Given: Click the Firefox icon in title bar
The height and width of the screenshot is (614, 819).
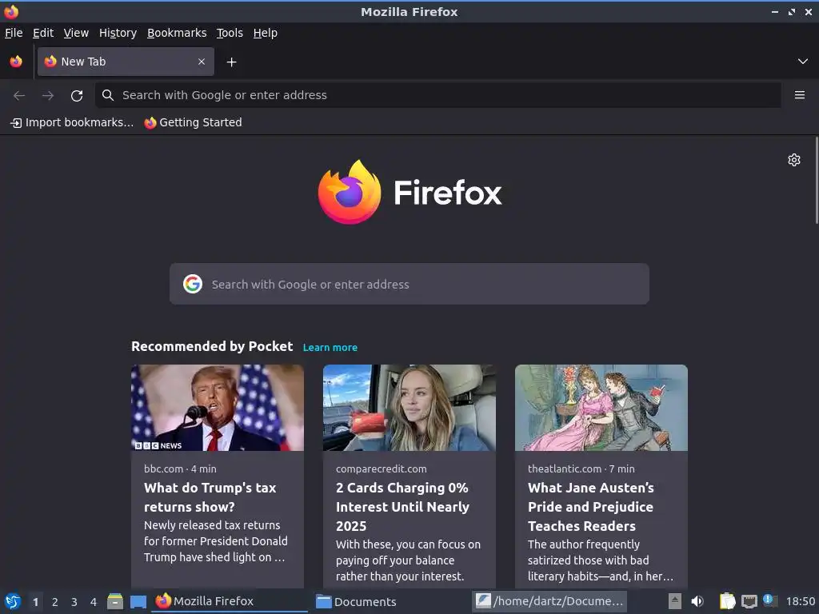Looking at the screenshot, I should [11, 11].
